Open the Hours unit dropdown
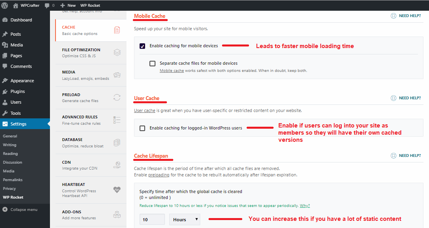 tap(185, 220)
